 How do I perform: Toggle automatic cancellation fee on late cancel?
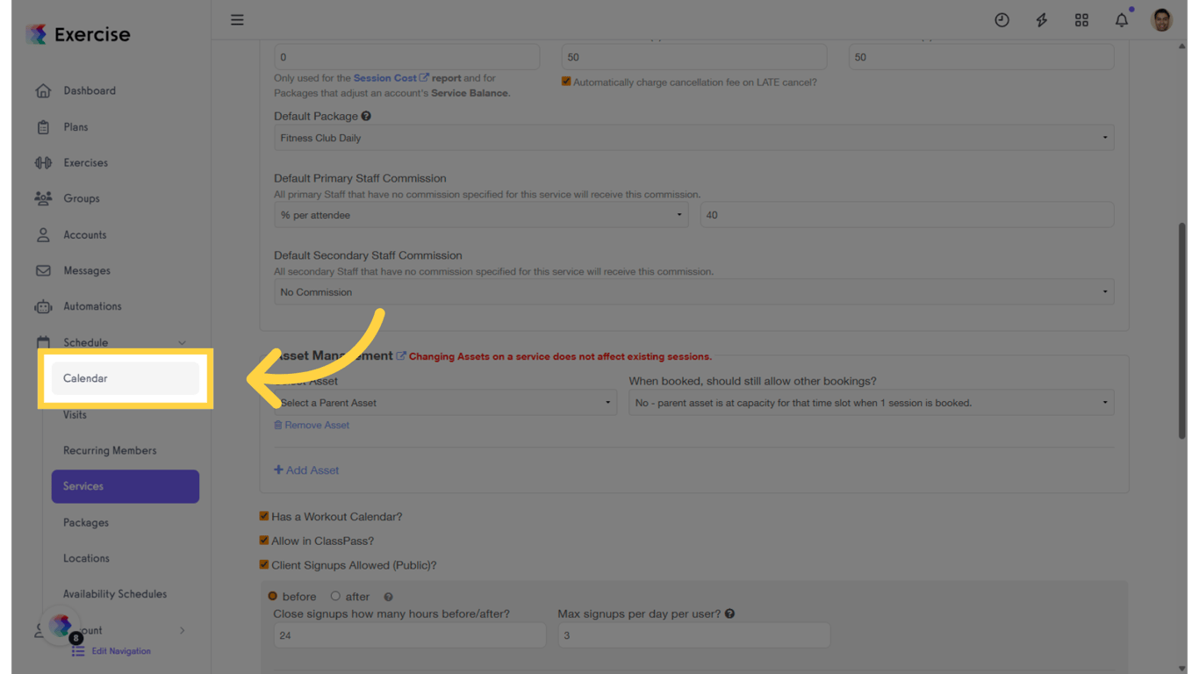click(566, 82)
